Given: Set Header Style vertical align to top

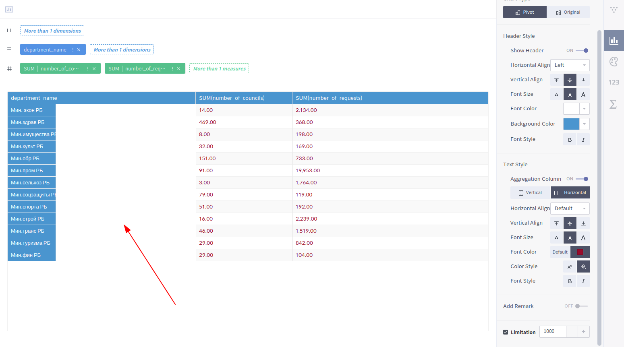Looking at the screenshot, I should click(x=556, y=80).
